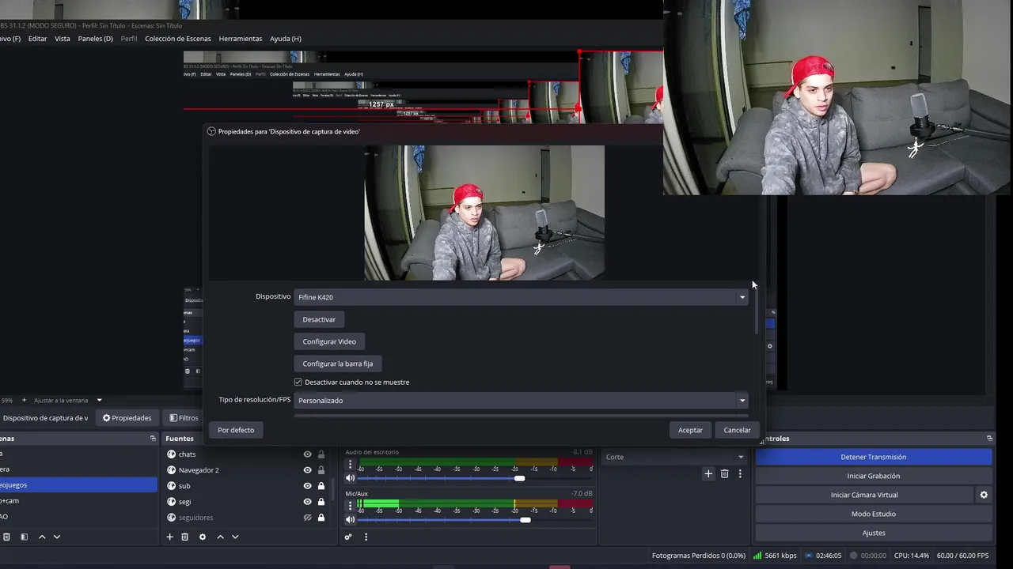Remove the scene transition with trash icon
Screen dimensions: 1013x569
coord(724,473)
